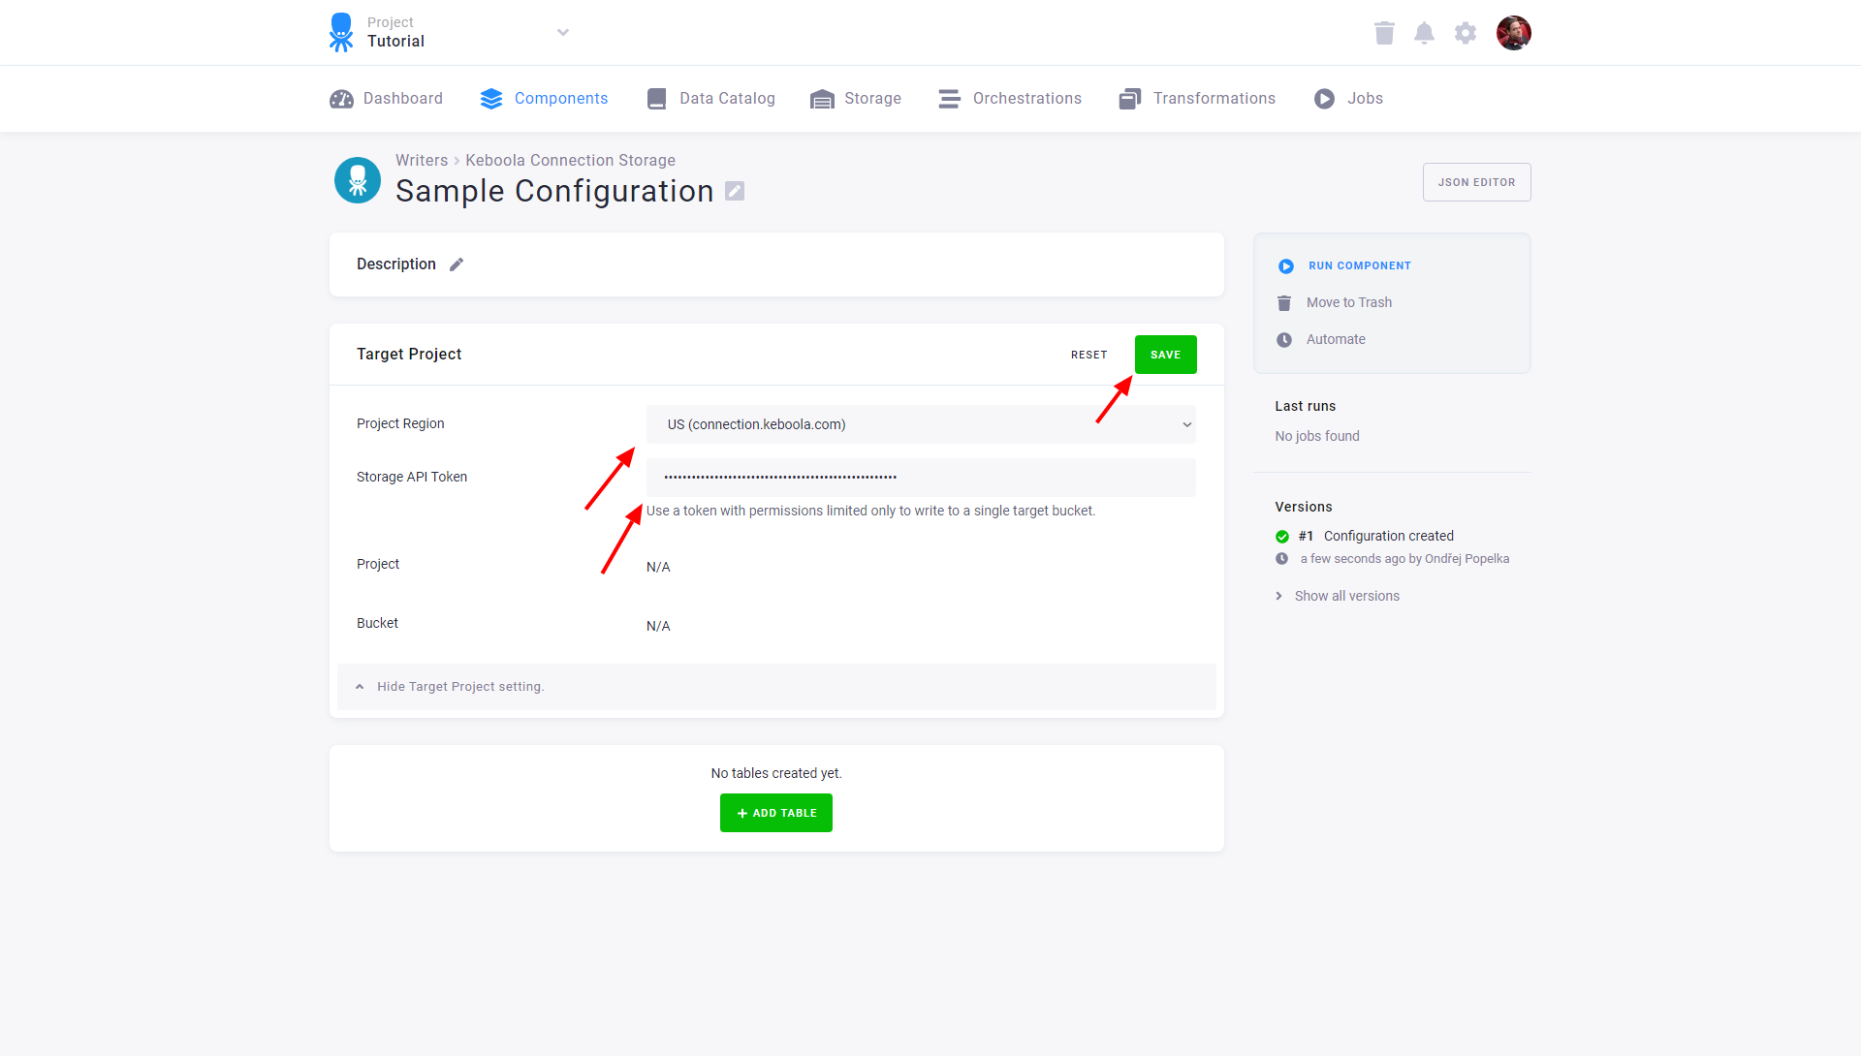The image size is (1861, 1056).
Task: Reset the Target Project form
Action: click(1088, 355)
